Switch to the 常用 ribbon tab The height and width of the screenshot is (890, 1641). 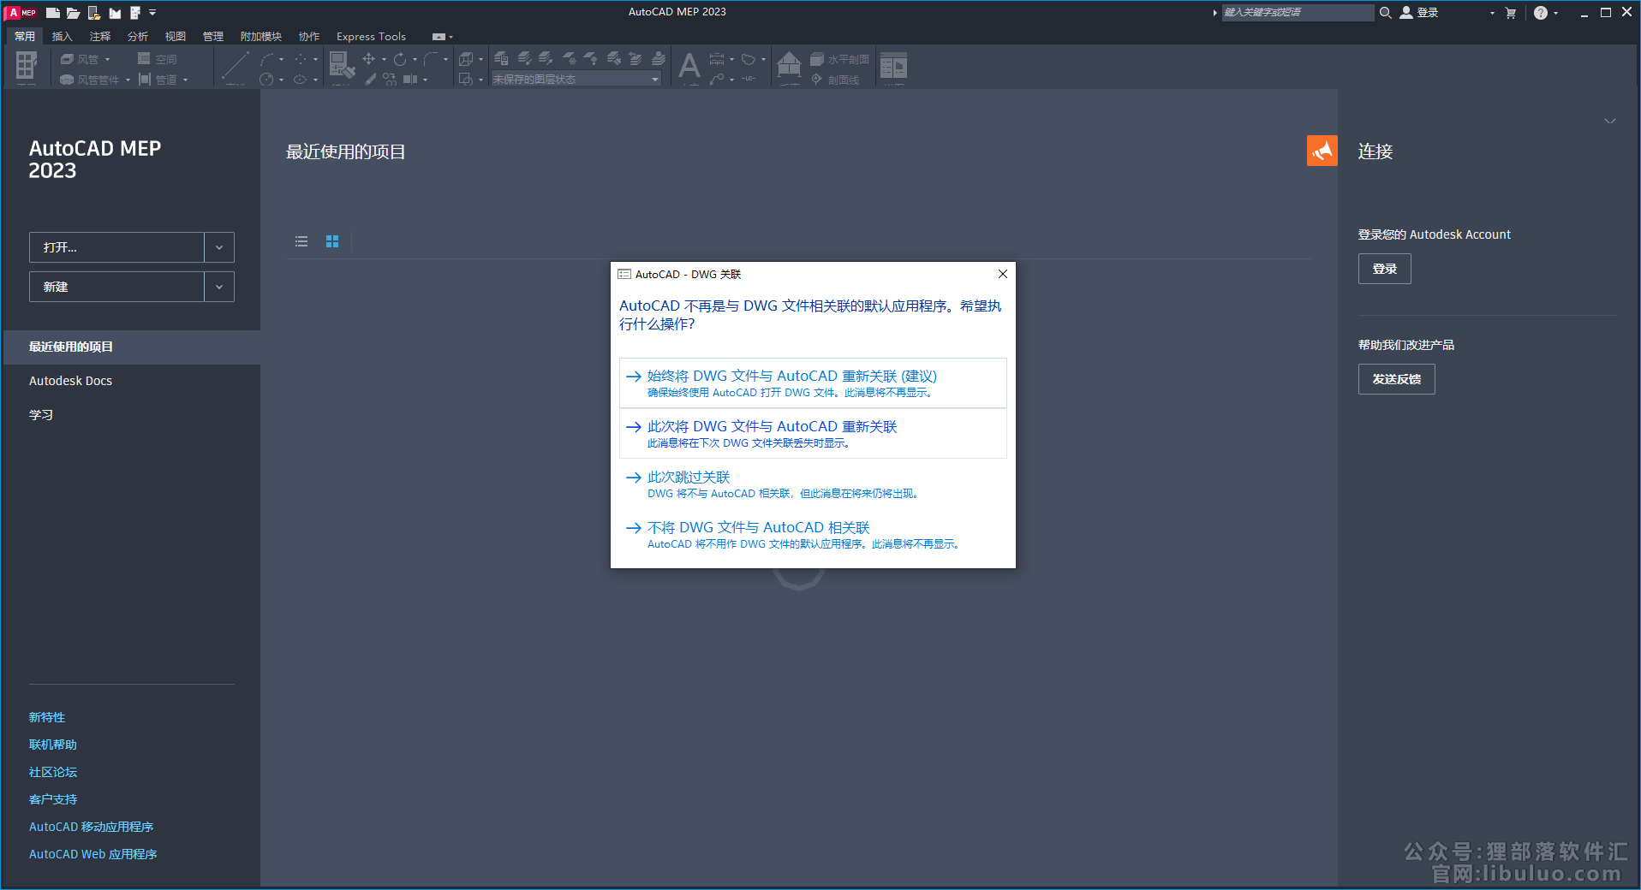[25, 36]
